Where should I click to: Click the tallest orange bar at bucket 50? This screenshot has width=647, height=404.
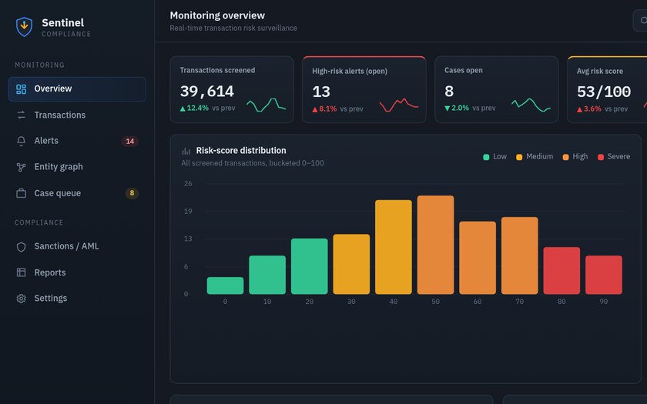click(436, 245)
